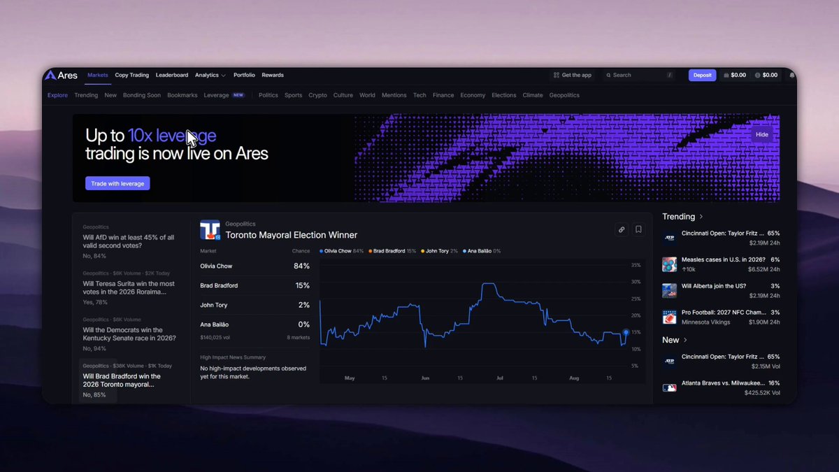Open the Measles cases market thumbnail

670,264
